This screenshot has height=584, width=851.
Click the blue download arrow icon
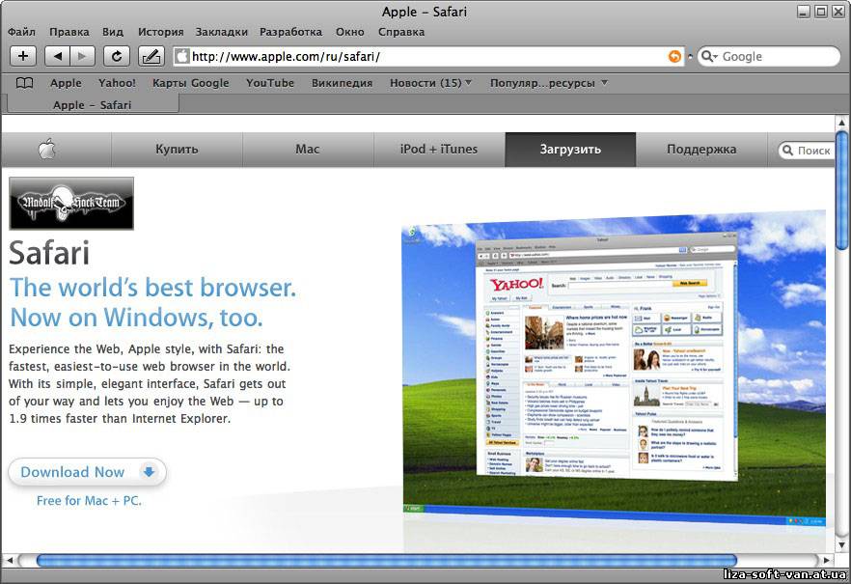(149, 472)
